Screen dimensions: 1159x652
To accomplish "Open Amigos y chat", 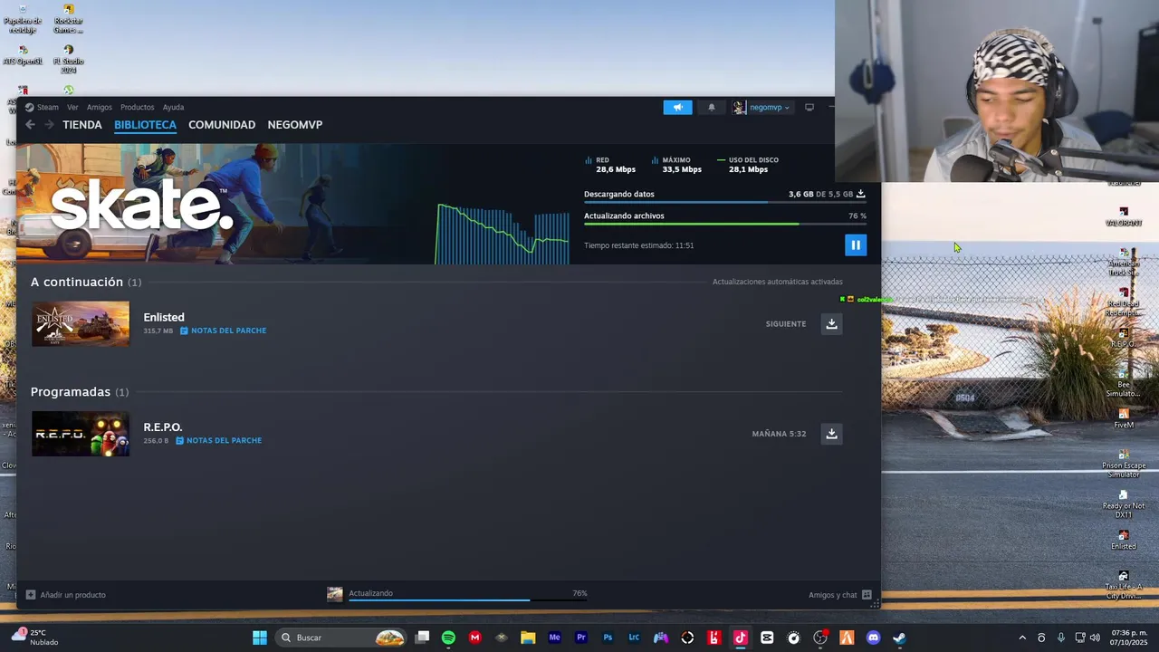I will [839, 595].
